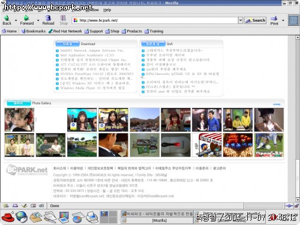Launch the spreadsheet pie chart panel icon
Viewport: 300px width, 225px height.
coord(77,218)
